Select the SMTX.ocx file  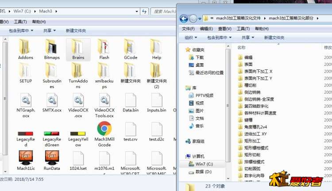click(52, 103)
